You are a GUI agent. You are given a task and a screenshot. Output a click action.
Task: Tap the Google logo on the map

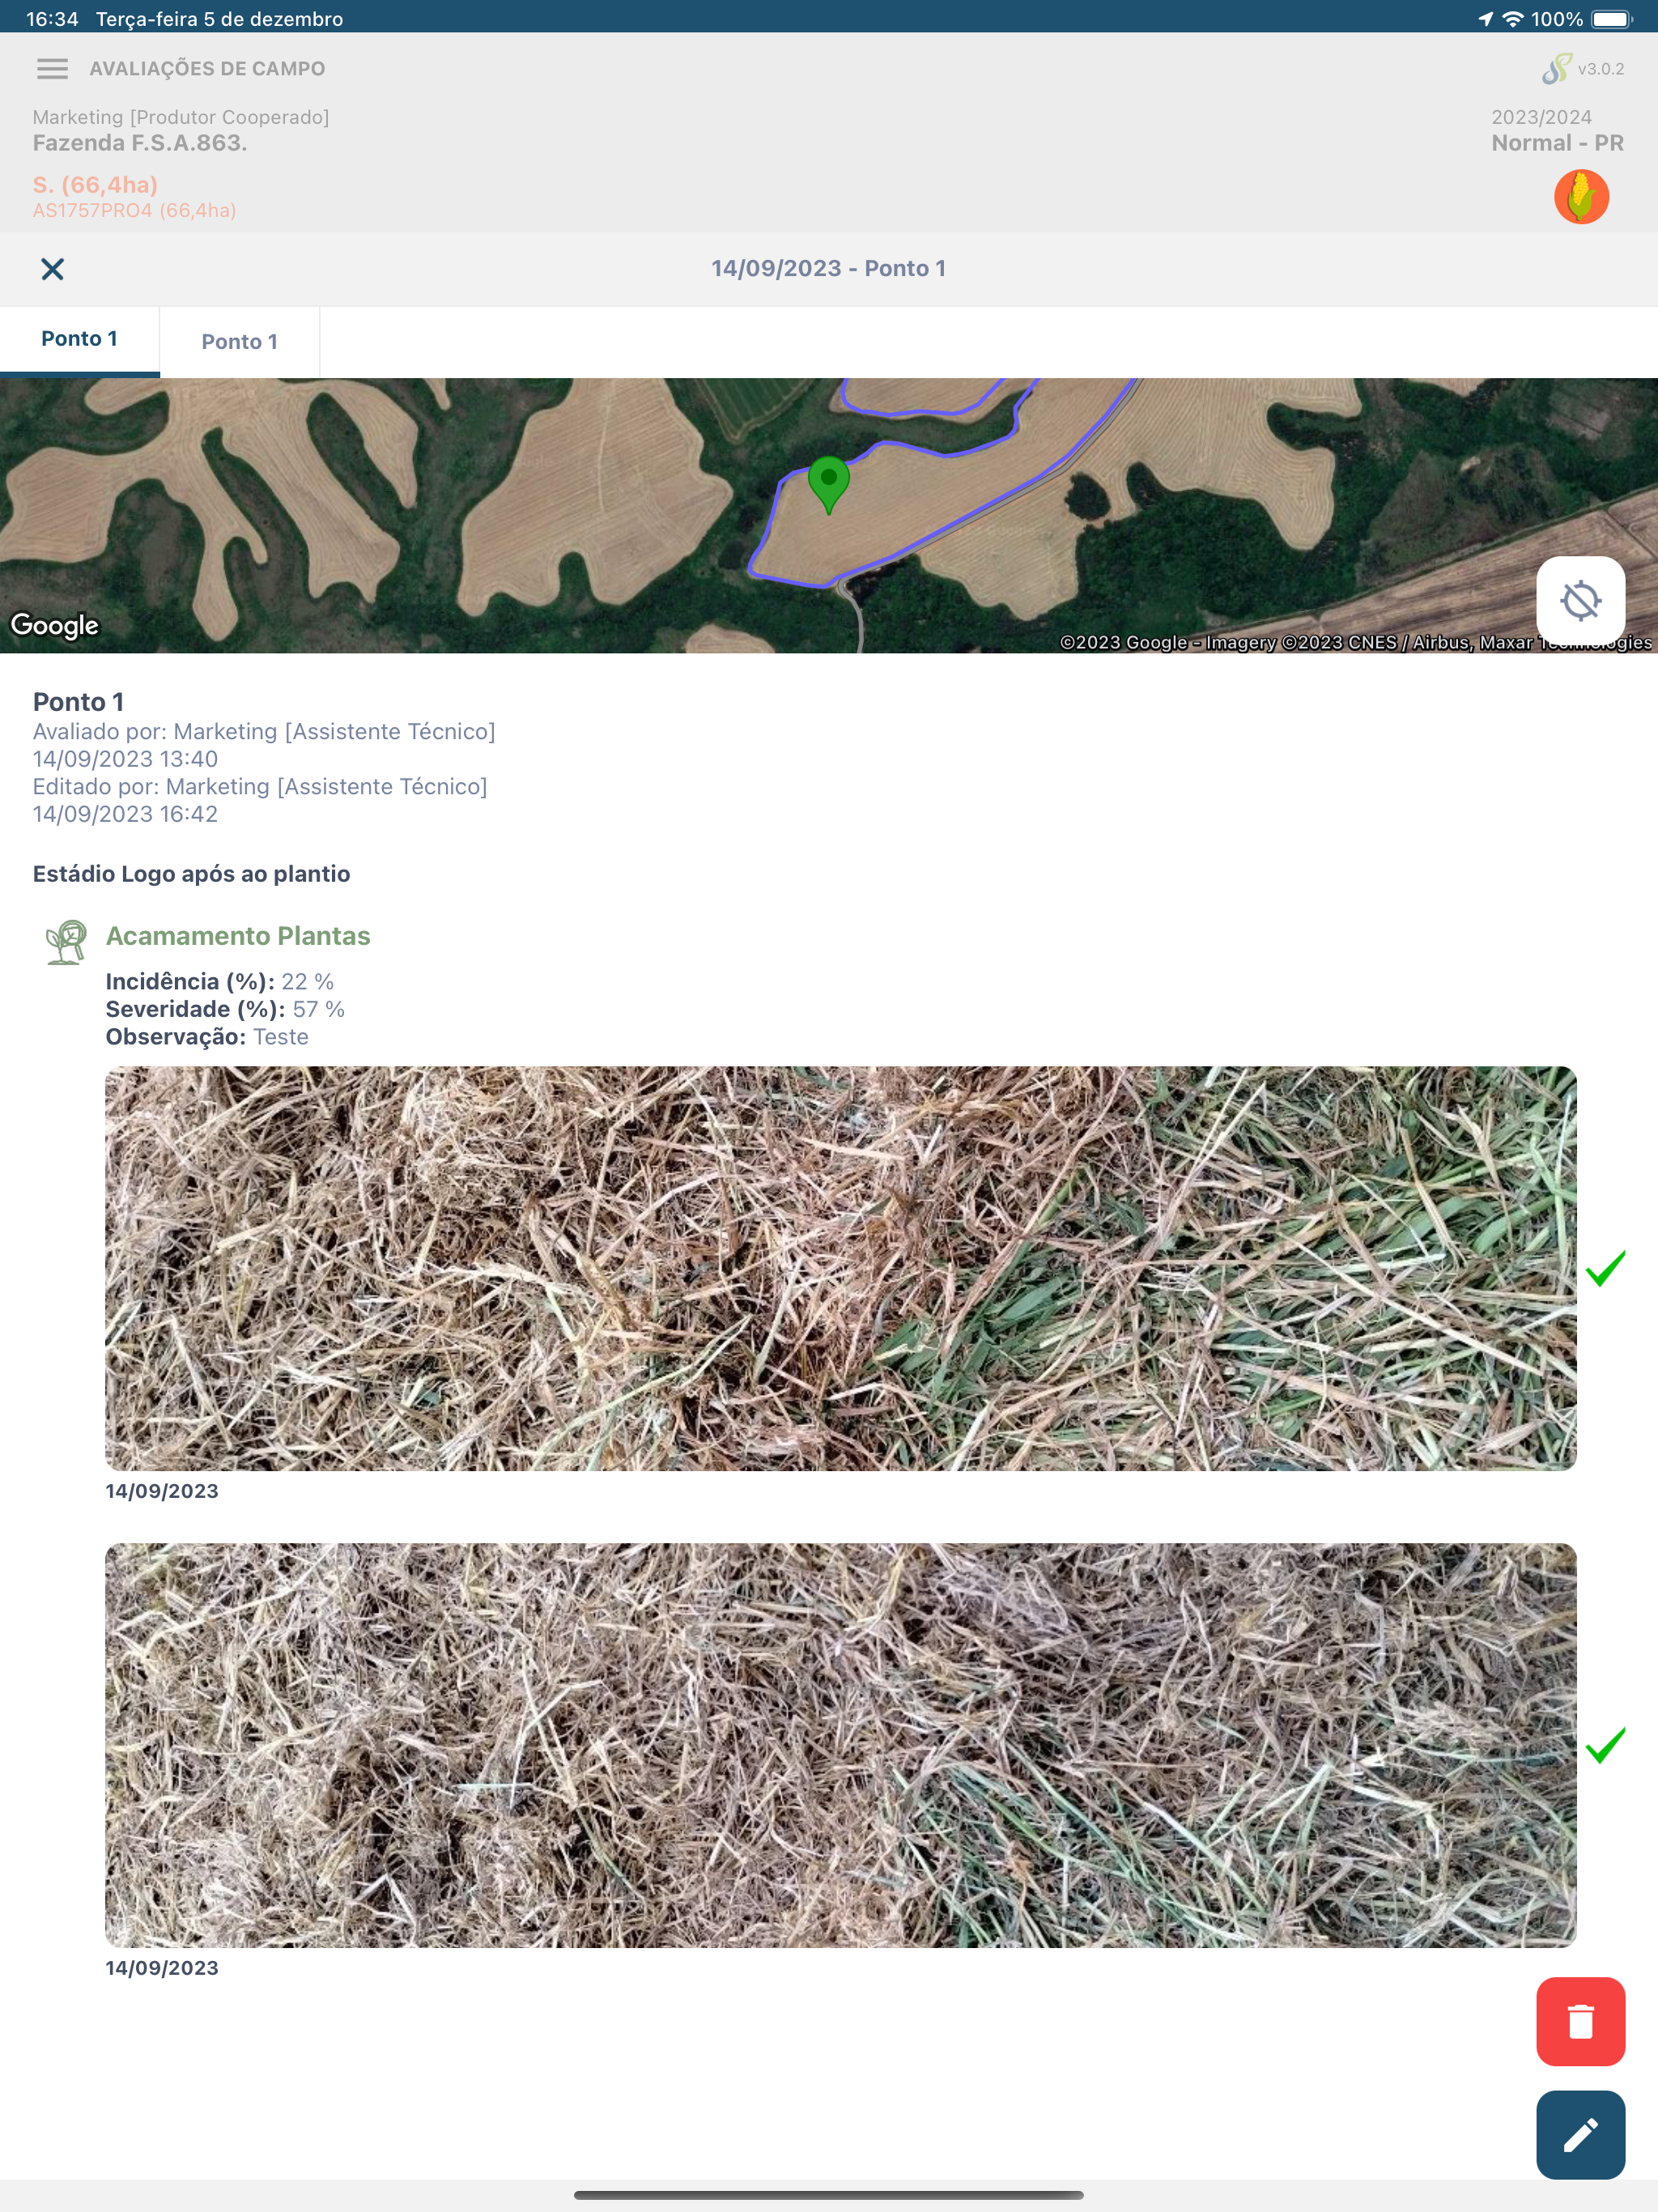click(55, 625)
